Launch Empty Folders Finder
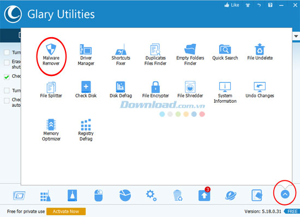The width and height of the screenshot is (300, 217). tap(190, 55)
